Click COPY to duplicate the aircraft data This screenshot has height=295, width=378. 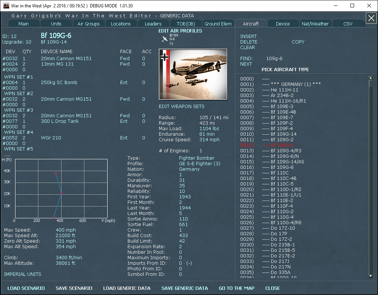click(298, 42)
